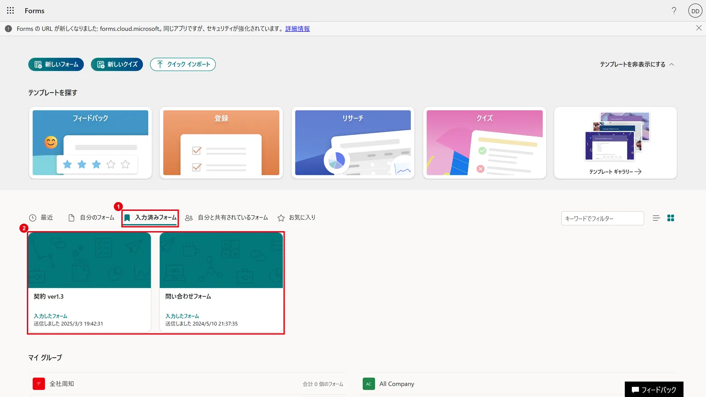Click the clock icon beside 最近
706x397 pixels.
point(33,218)
